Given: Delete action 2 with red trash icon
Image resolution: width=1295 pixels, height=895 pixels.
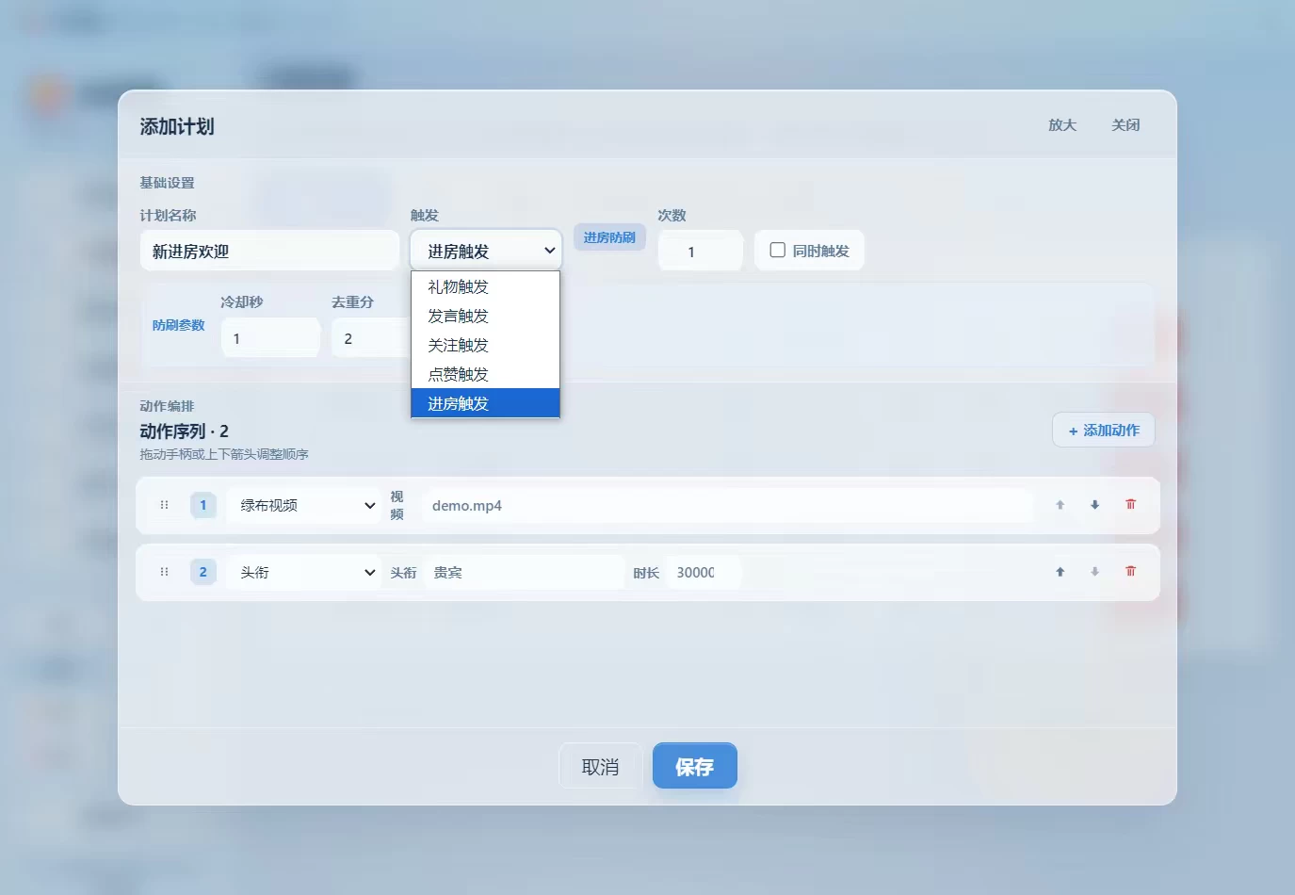Looking at the screenshot, I should pos(1130,572).
